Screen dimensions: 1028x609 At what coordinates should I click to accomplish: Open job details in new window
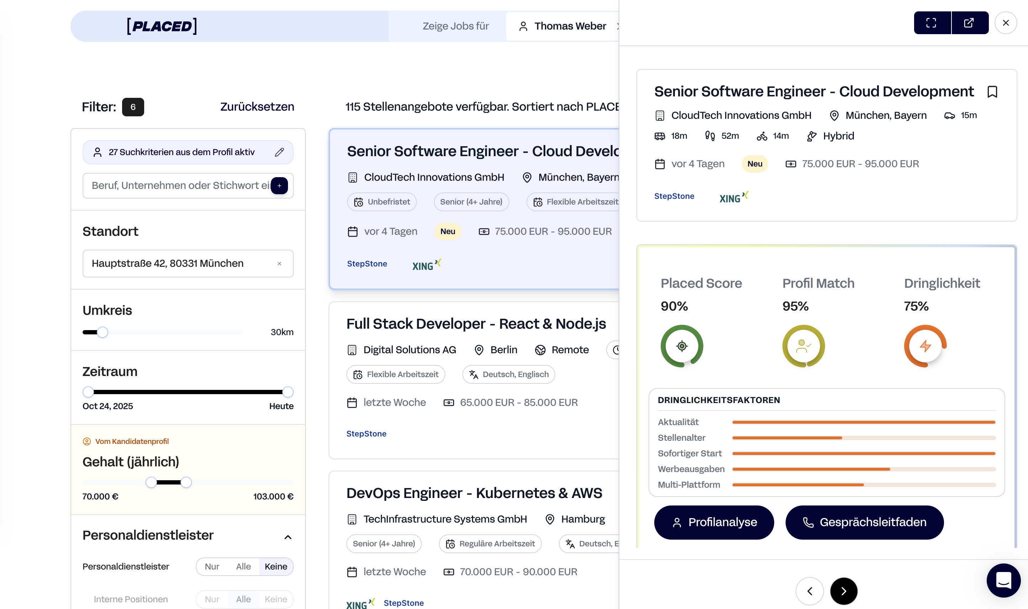[969, 23]
